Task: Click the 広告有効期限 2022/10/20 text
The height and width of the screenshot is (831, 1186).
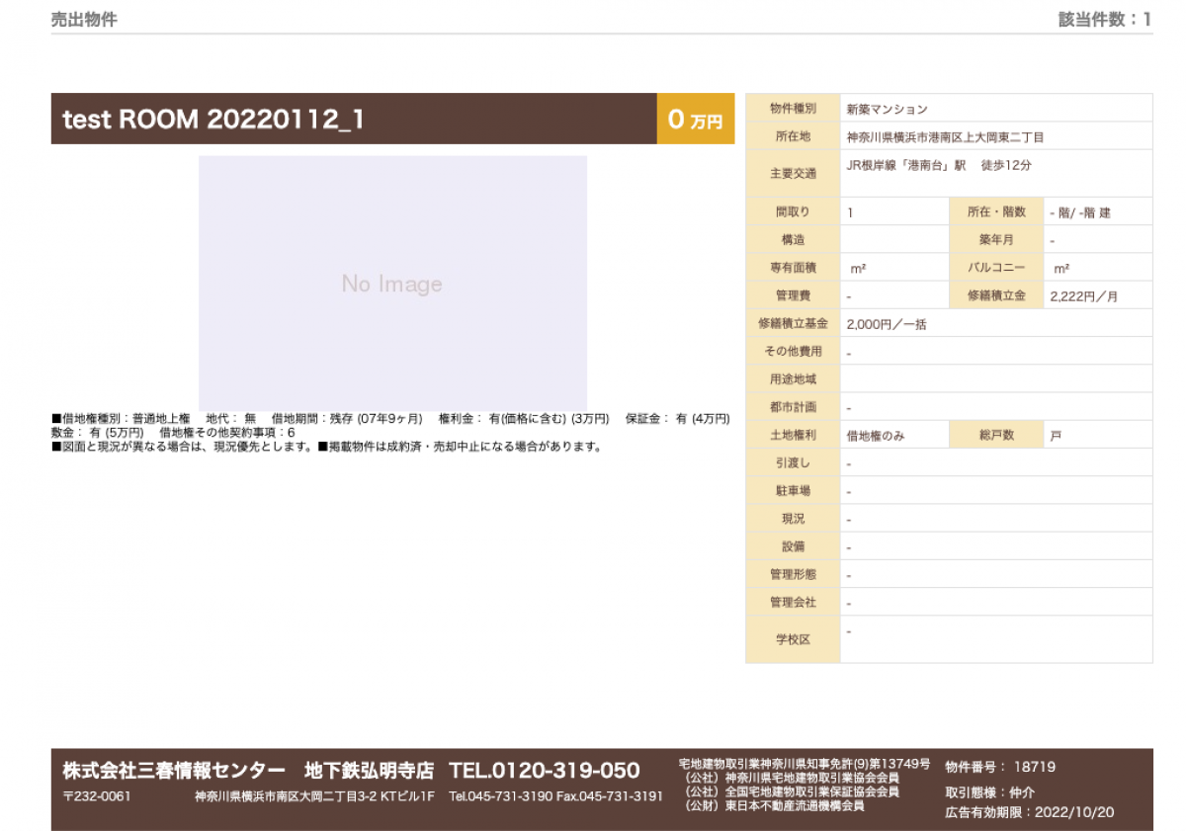Action: click(x=1029, y=812)
